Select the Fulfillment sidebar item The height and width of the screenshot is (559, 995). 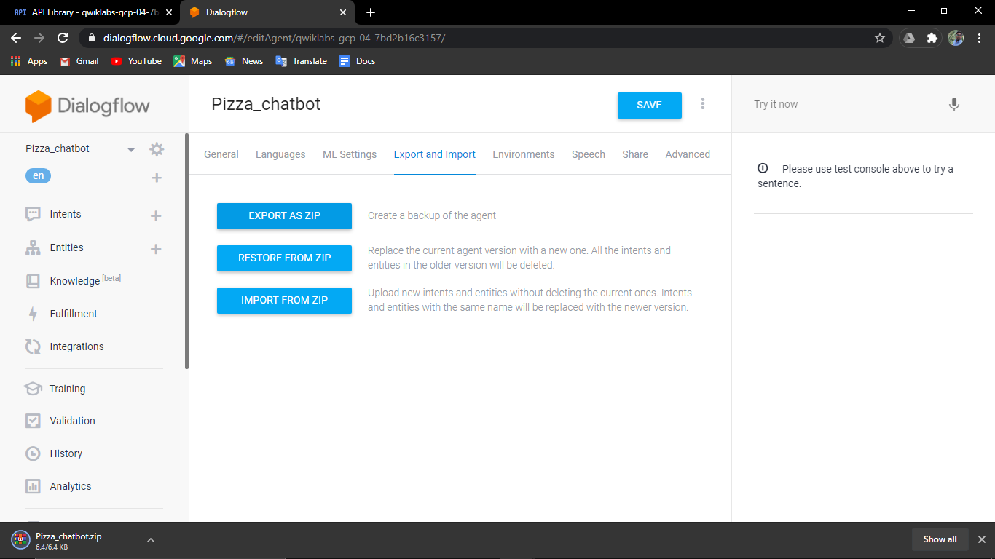pos(73,313)
